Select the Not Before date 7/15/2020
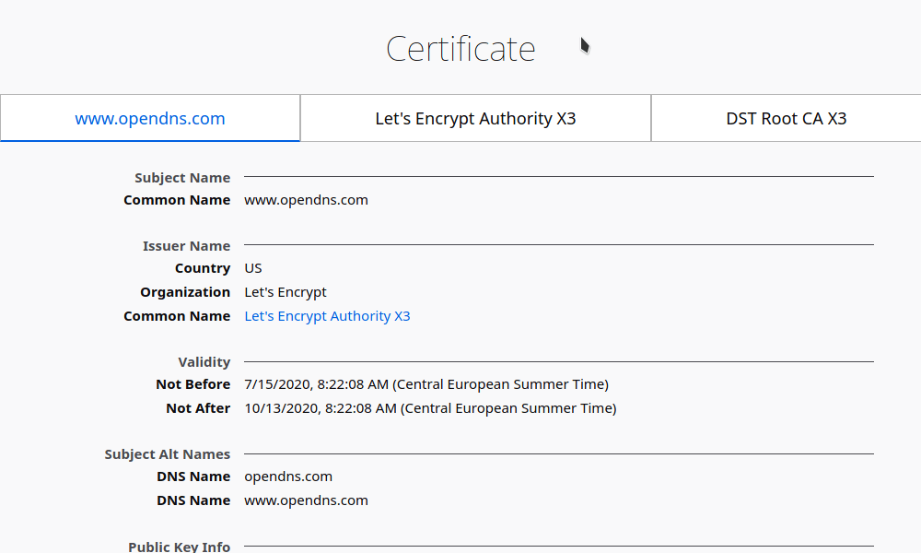 coord(426,384)
